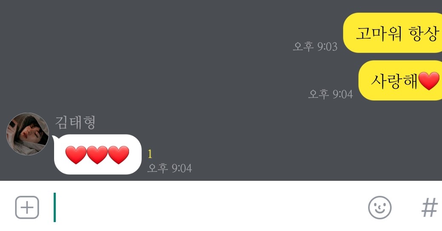Tap the 오후 9:04 timestamp under unread count
This screenshot has height=231, width=442.
click(170, 168)
